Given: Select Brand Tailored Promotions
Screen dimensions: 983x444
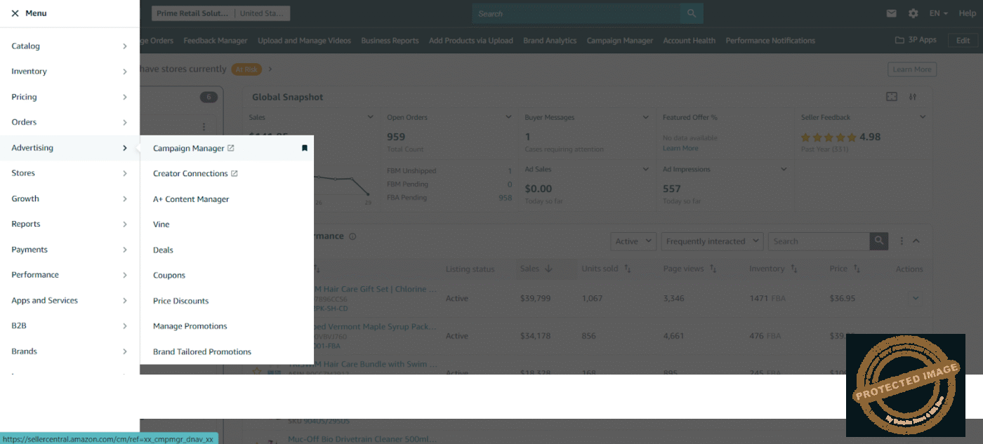Looking at the screenshot, I should [x=202, y=351].
